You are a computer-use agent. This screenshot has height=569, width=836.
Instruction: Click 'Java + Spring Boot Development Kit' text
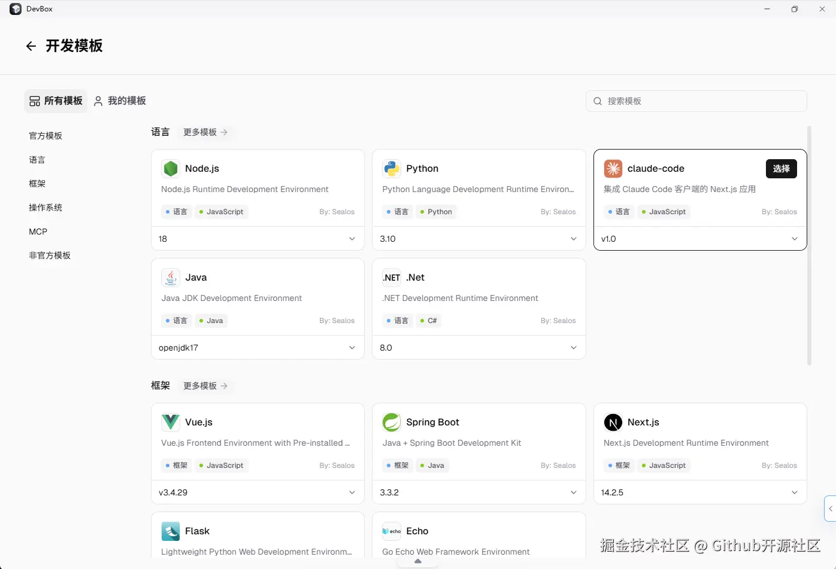[452, 443]
